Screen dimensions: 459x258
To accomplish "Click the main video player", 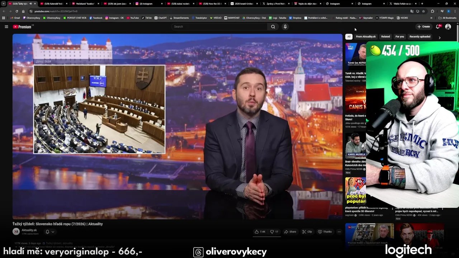I will point(178,126).
